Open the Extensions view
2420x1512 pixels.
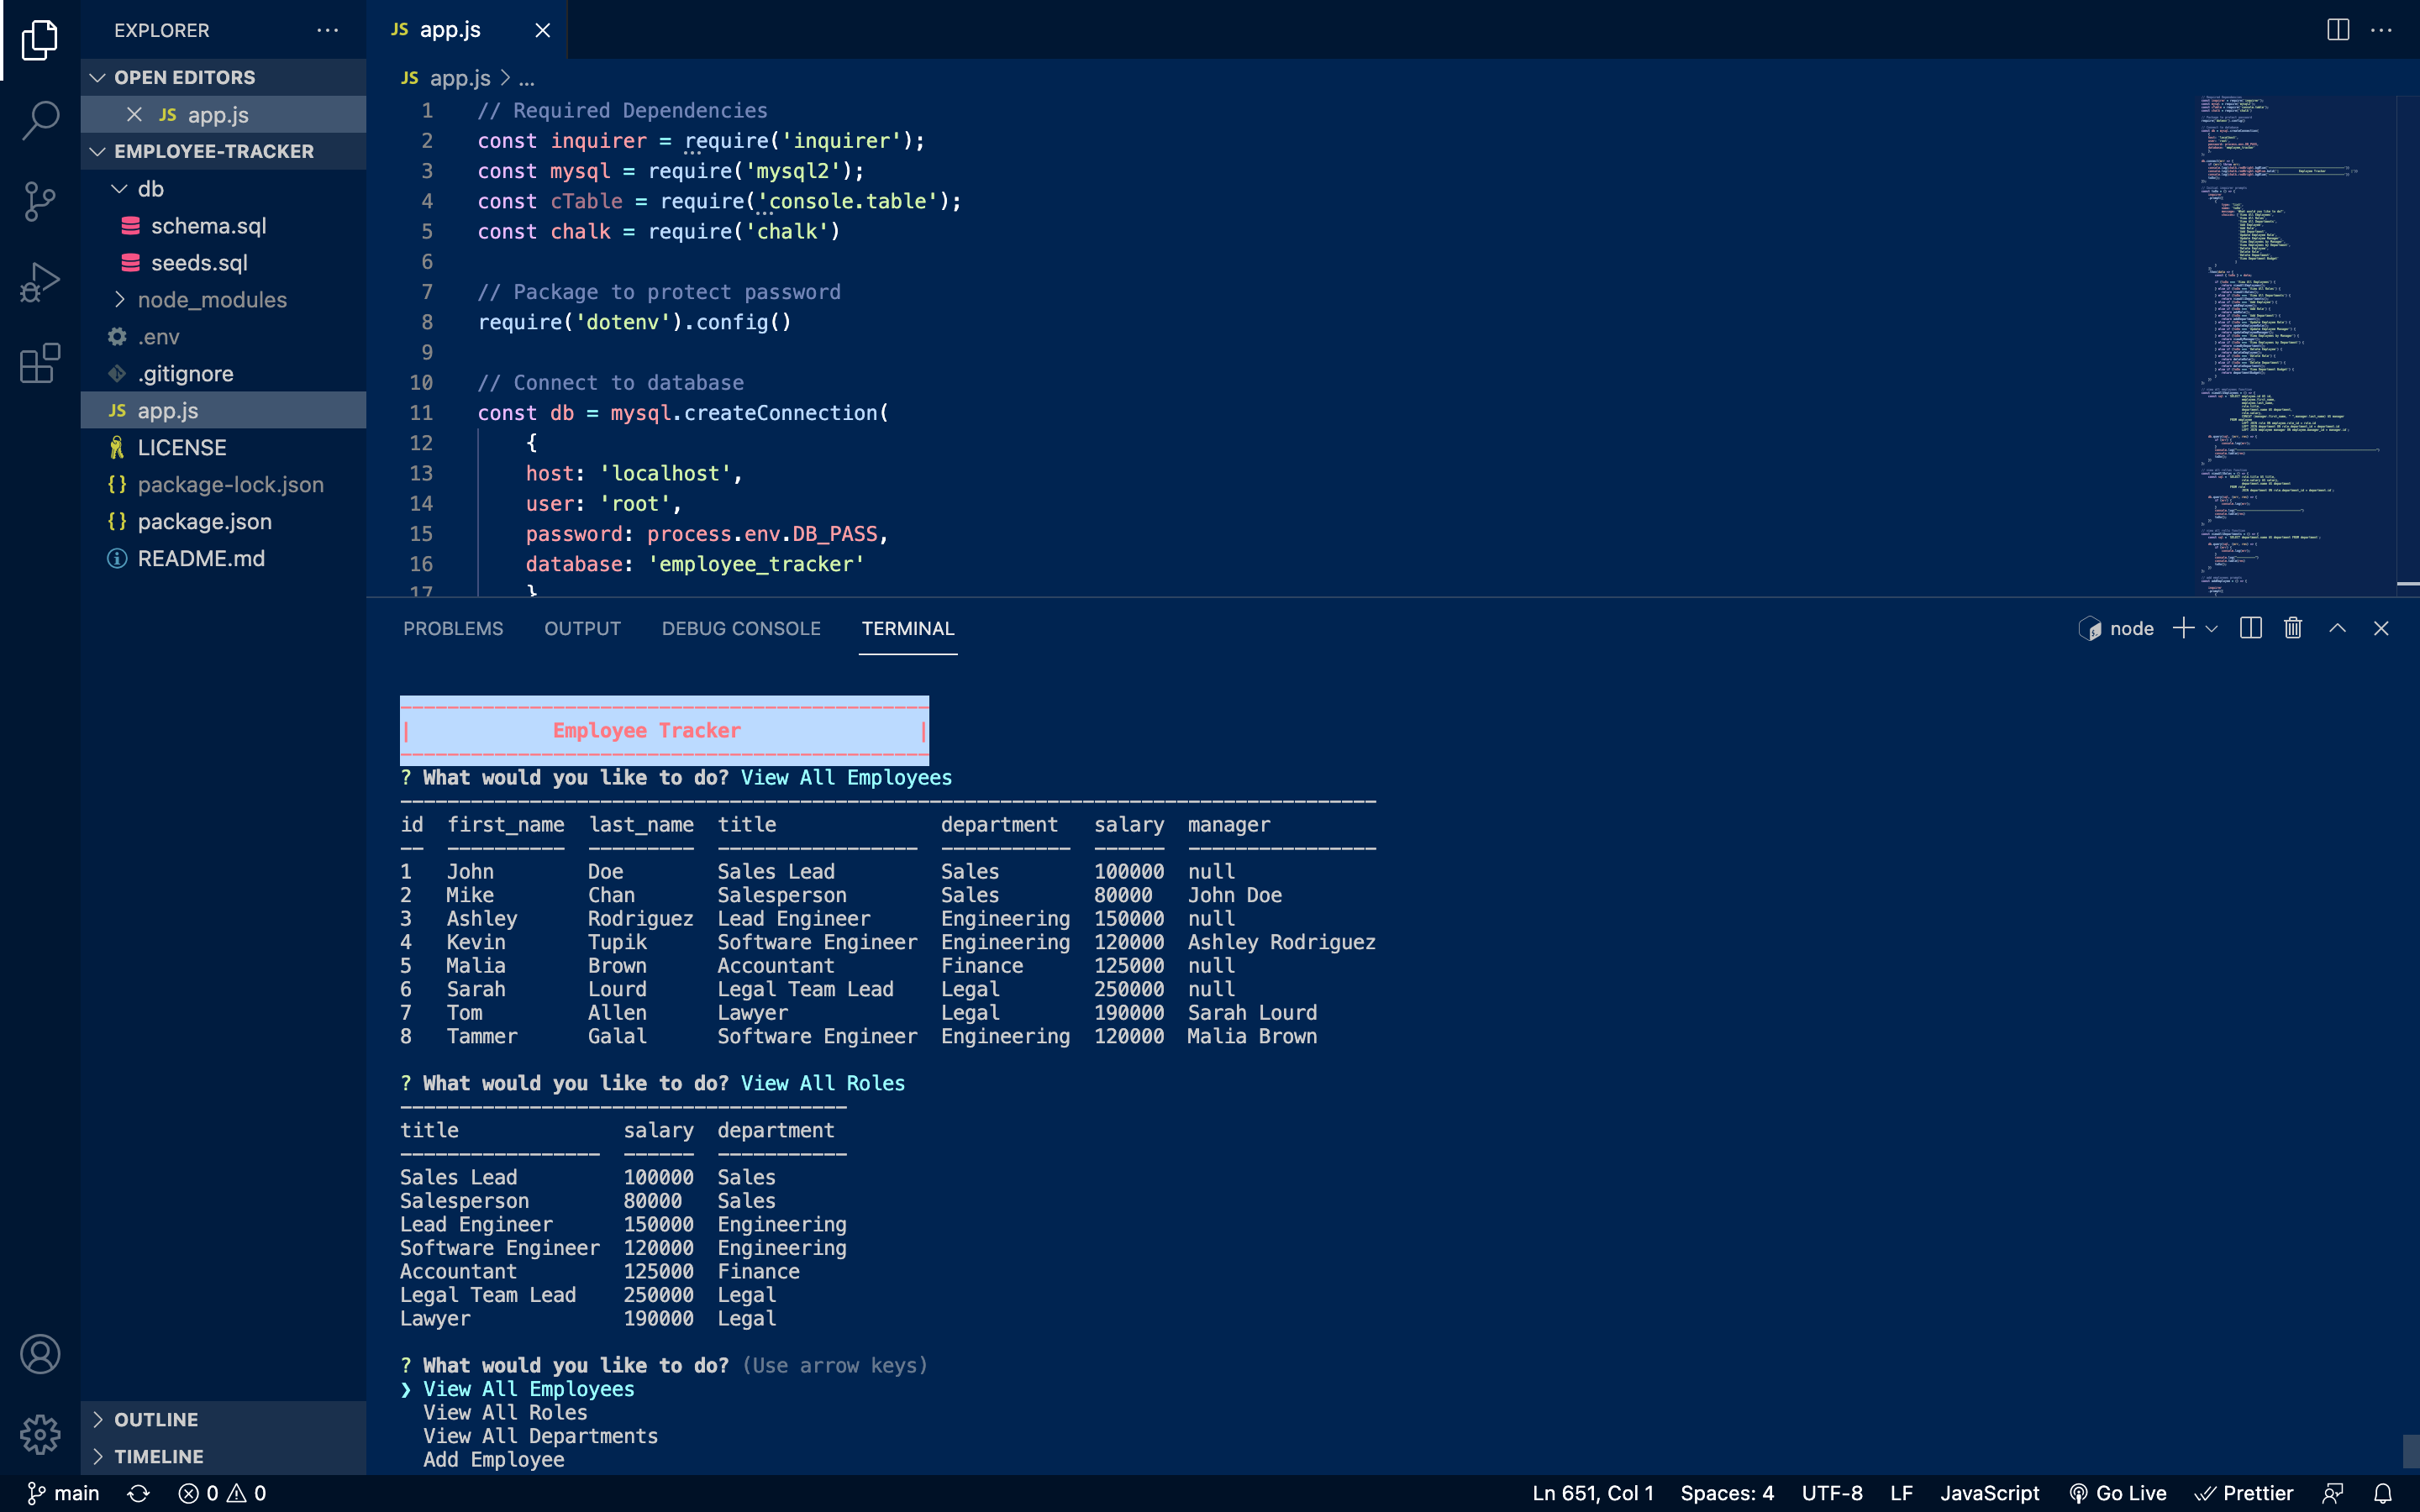(x=39, y=364)
